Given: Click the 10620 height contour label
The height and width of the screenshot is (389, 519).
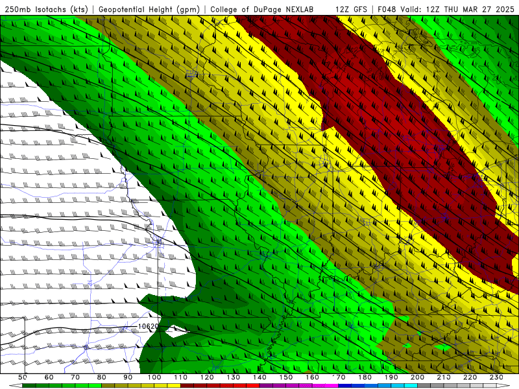Looking at the screenshot, I should pos(148,327).
